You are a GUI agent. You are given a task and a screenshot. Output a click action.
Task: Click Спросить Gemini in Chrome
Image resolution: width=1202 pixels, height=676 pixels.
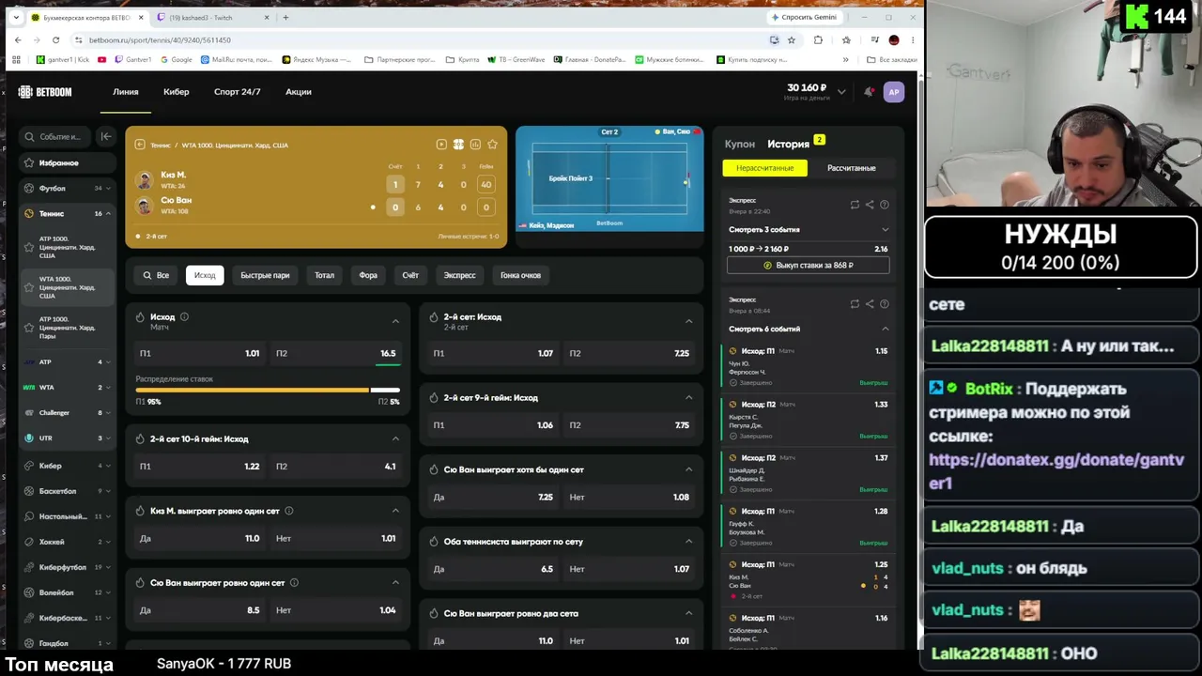804,17
